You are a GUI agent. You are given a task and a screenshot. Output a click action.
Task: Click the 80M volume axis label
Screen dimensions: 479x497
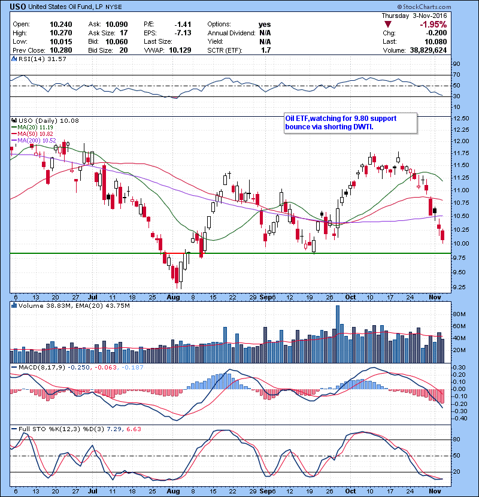(460, 314)
